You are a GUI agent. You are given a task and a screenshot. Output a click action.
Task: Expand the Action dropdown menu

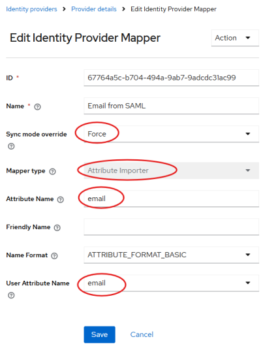tap(235, 38)
